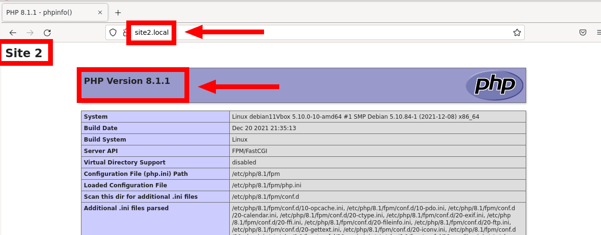
Task: Click the PHP Version 8.1.1 heading
Action: click(x=127, y=81)
